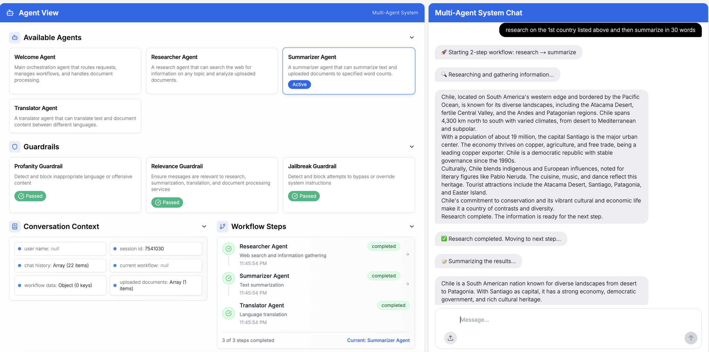The height and width of the screenshot is (352, 709).
Task: Click Passed badge on Profanity Guardrail
Action: [30, 196]
